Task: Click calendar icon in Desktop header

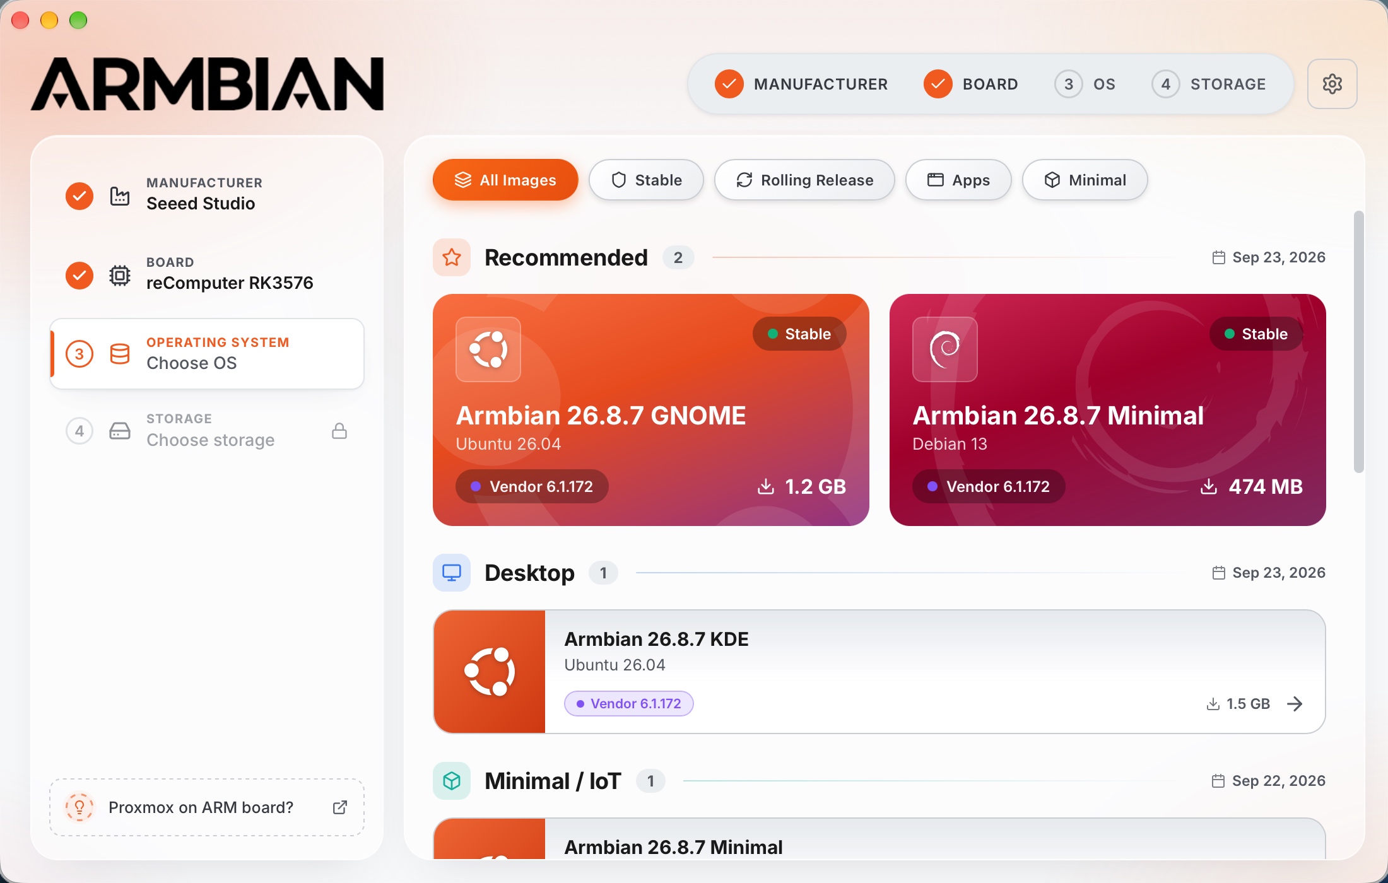Action: pyautogui.click(x=1219, y=573)
